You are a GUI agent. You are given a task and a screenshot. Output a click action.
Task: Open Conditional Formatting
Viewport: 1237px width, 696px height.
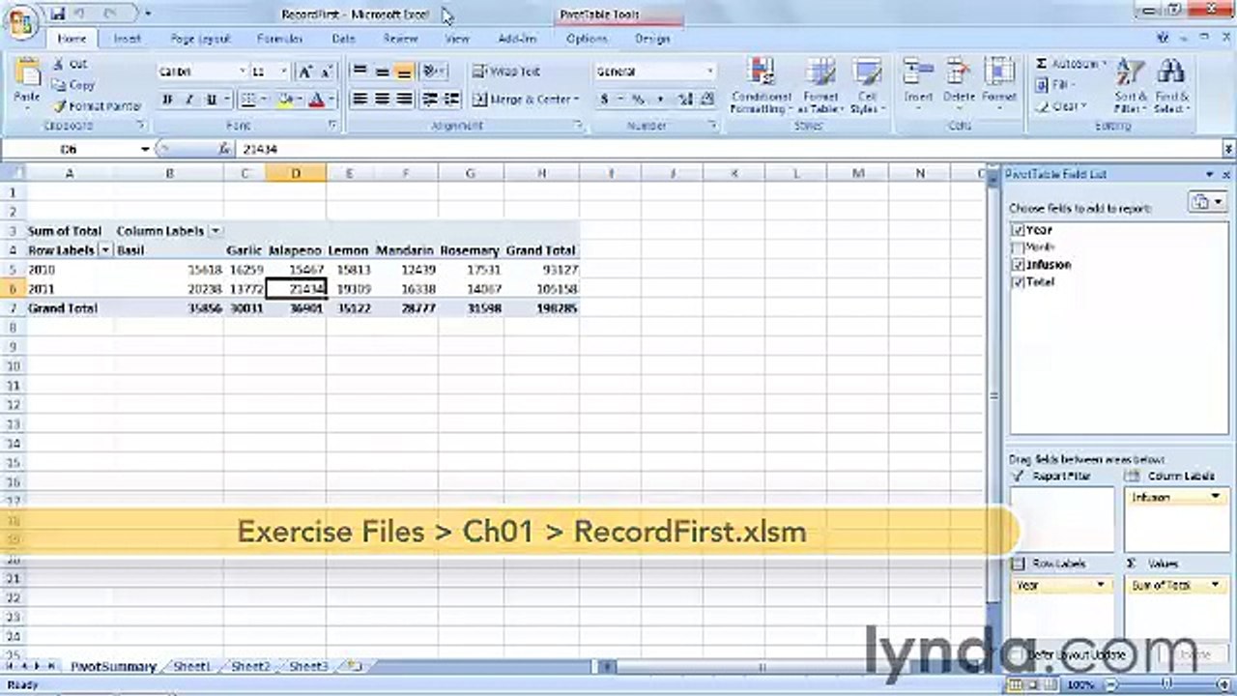click(x=762, y=85)
